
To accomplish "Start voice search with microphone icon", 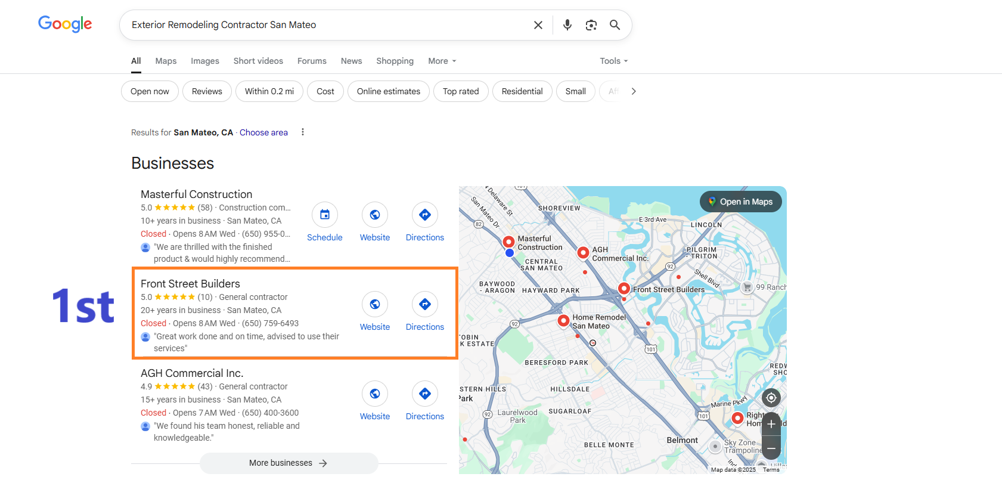I will (x=567, y=25).
